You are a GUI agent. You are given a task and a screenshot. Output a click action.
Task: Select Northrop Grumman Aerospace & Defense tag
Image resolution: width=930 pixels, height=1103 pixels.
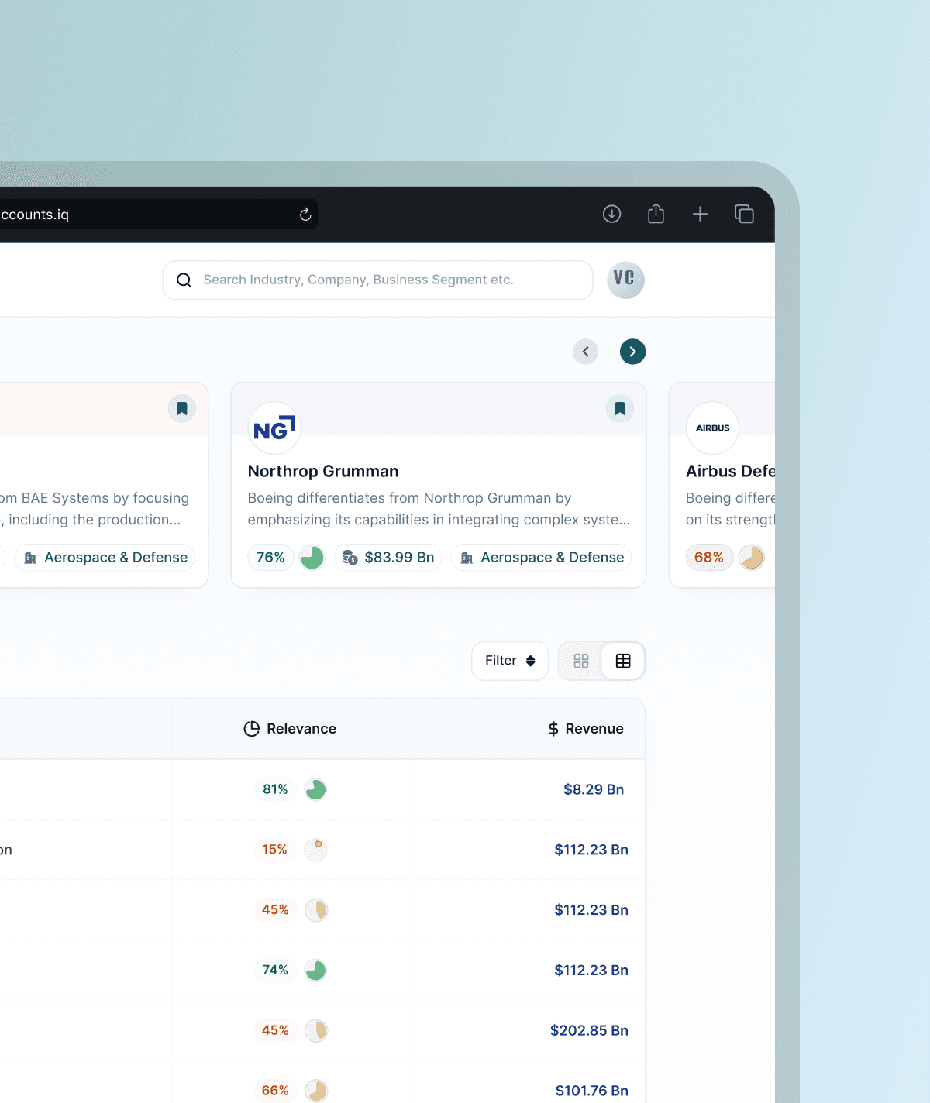541,558
